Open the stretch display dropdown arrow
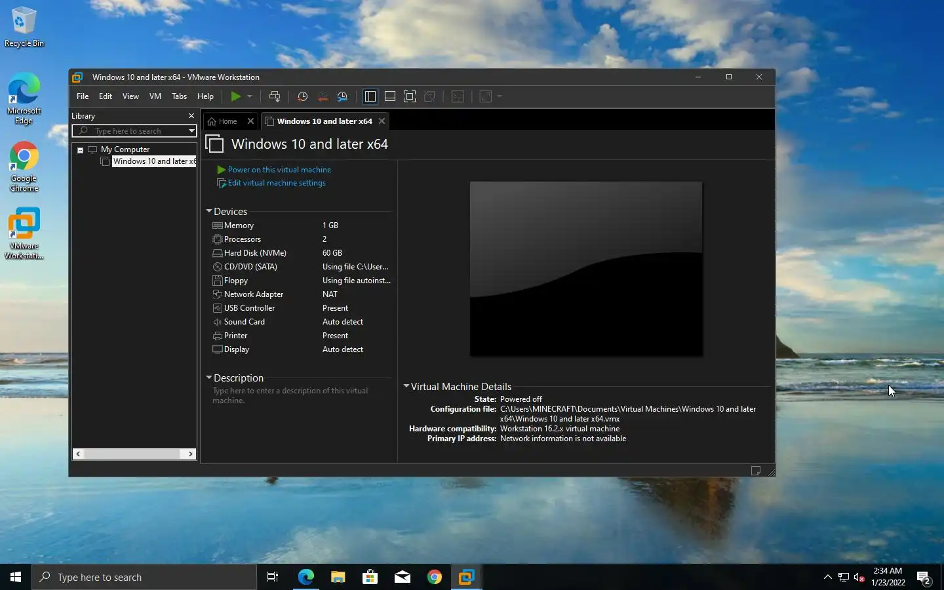This screenshot has width=944, height=590. pyautogui.click(x=500, y=96)
